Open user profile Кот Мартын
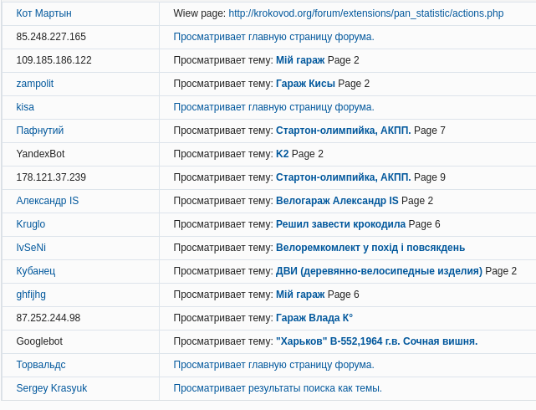536x410 pixels. coord(43,13)
